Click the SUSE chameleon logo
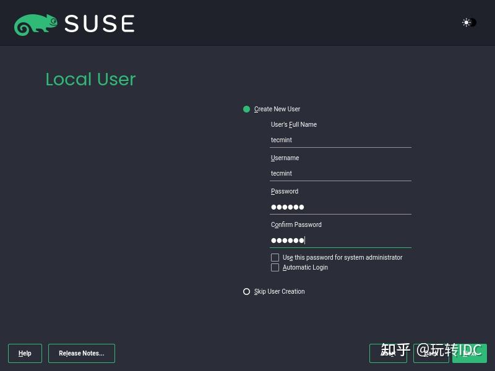The image size is (495, 371). pos(37,23)
